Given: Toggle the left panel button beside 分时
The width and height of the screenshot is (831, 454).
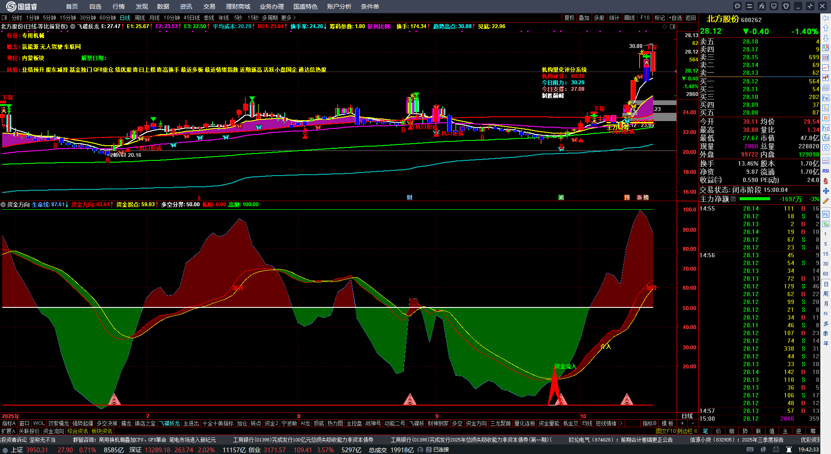Looking at the screenshot, I should pyautogui.click(x=5, y=18).
